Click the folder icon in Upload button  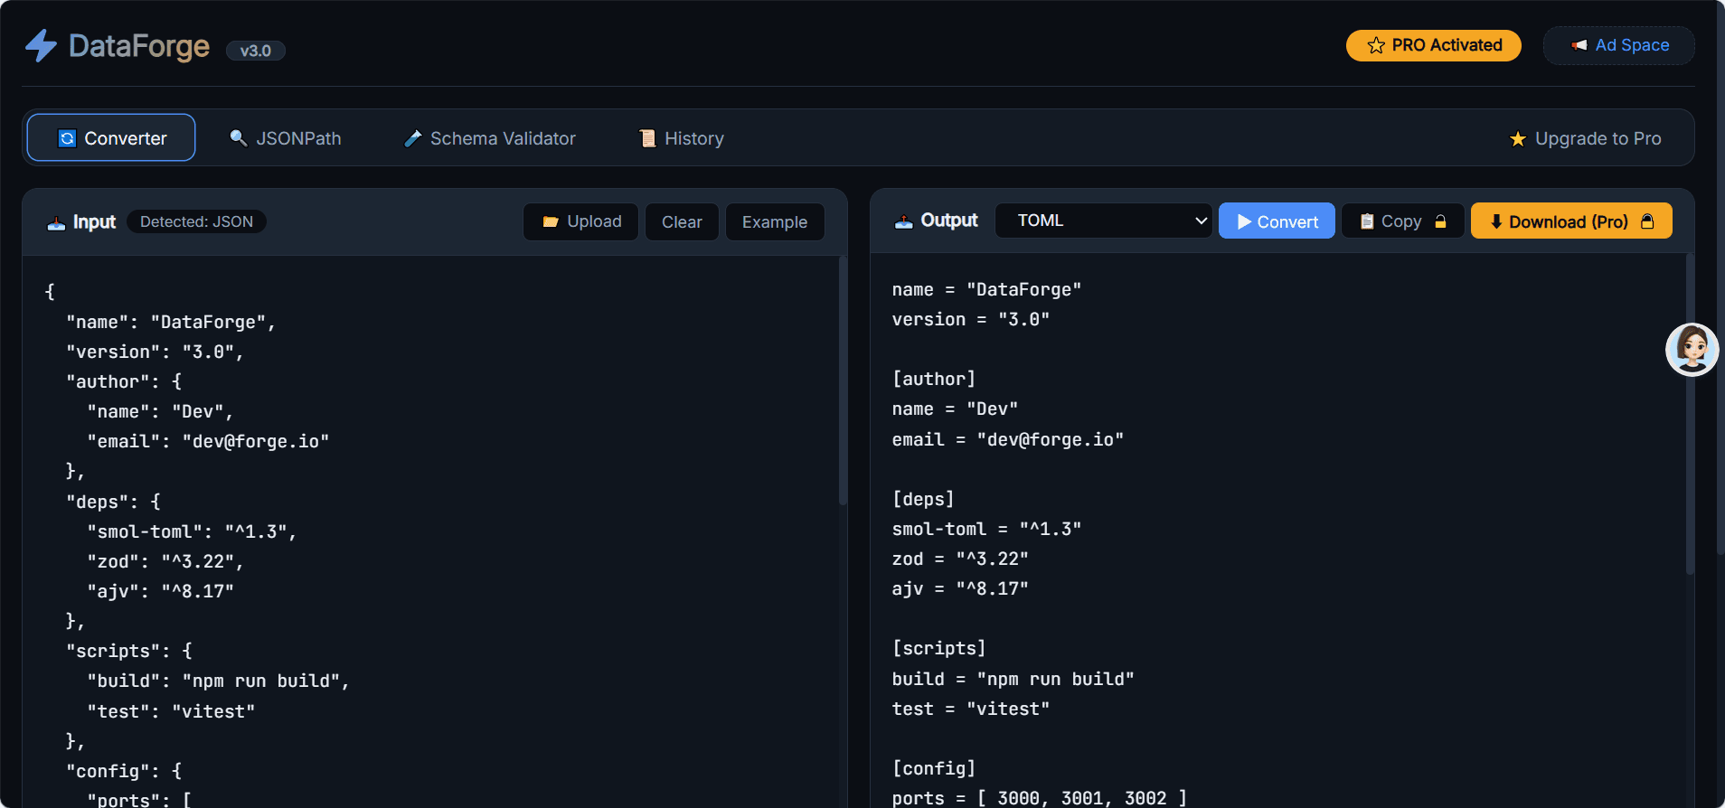tap(550, 222)
